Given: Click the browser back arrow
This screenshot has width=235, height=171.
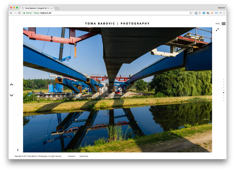Looking at the screenshot, I should 11,13.
